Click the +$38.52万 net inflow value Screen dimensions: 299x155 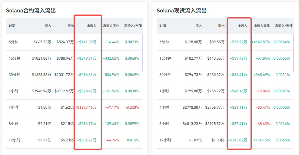238,42
